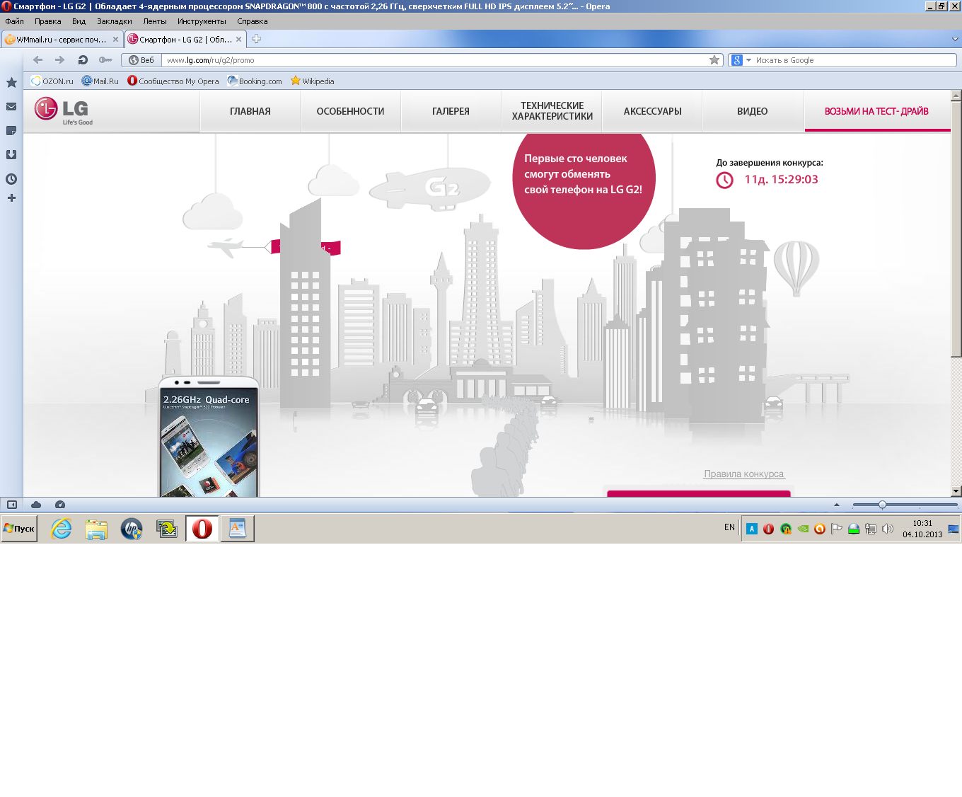The height and width of the screenshot is (797, 962).
Task: Click the Opera button on taskbar
Action: pyautogui.click(x=202, y=528)
